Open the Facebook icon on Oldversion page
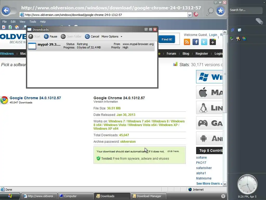The height and width of the screenshot is (200, 266). tap(195, 42)
